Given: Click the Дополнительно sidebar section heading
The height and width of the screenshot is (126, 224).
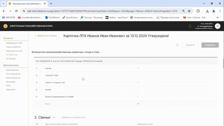Looking at the screenshot, I should [11, 65].
